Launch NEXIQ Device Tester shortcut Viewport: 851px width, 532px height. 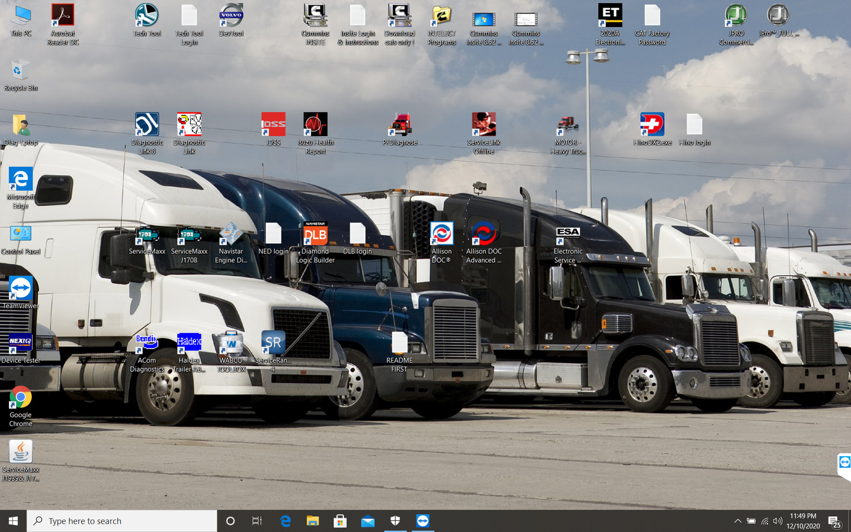tap(21, 348)
